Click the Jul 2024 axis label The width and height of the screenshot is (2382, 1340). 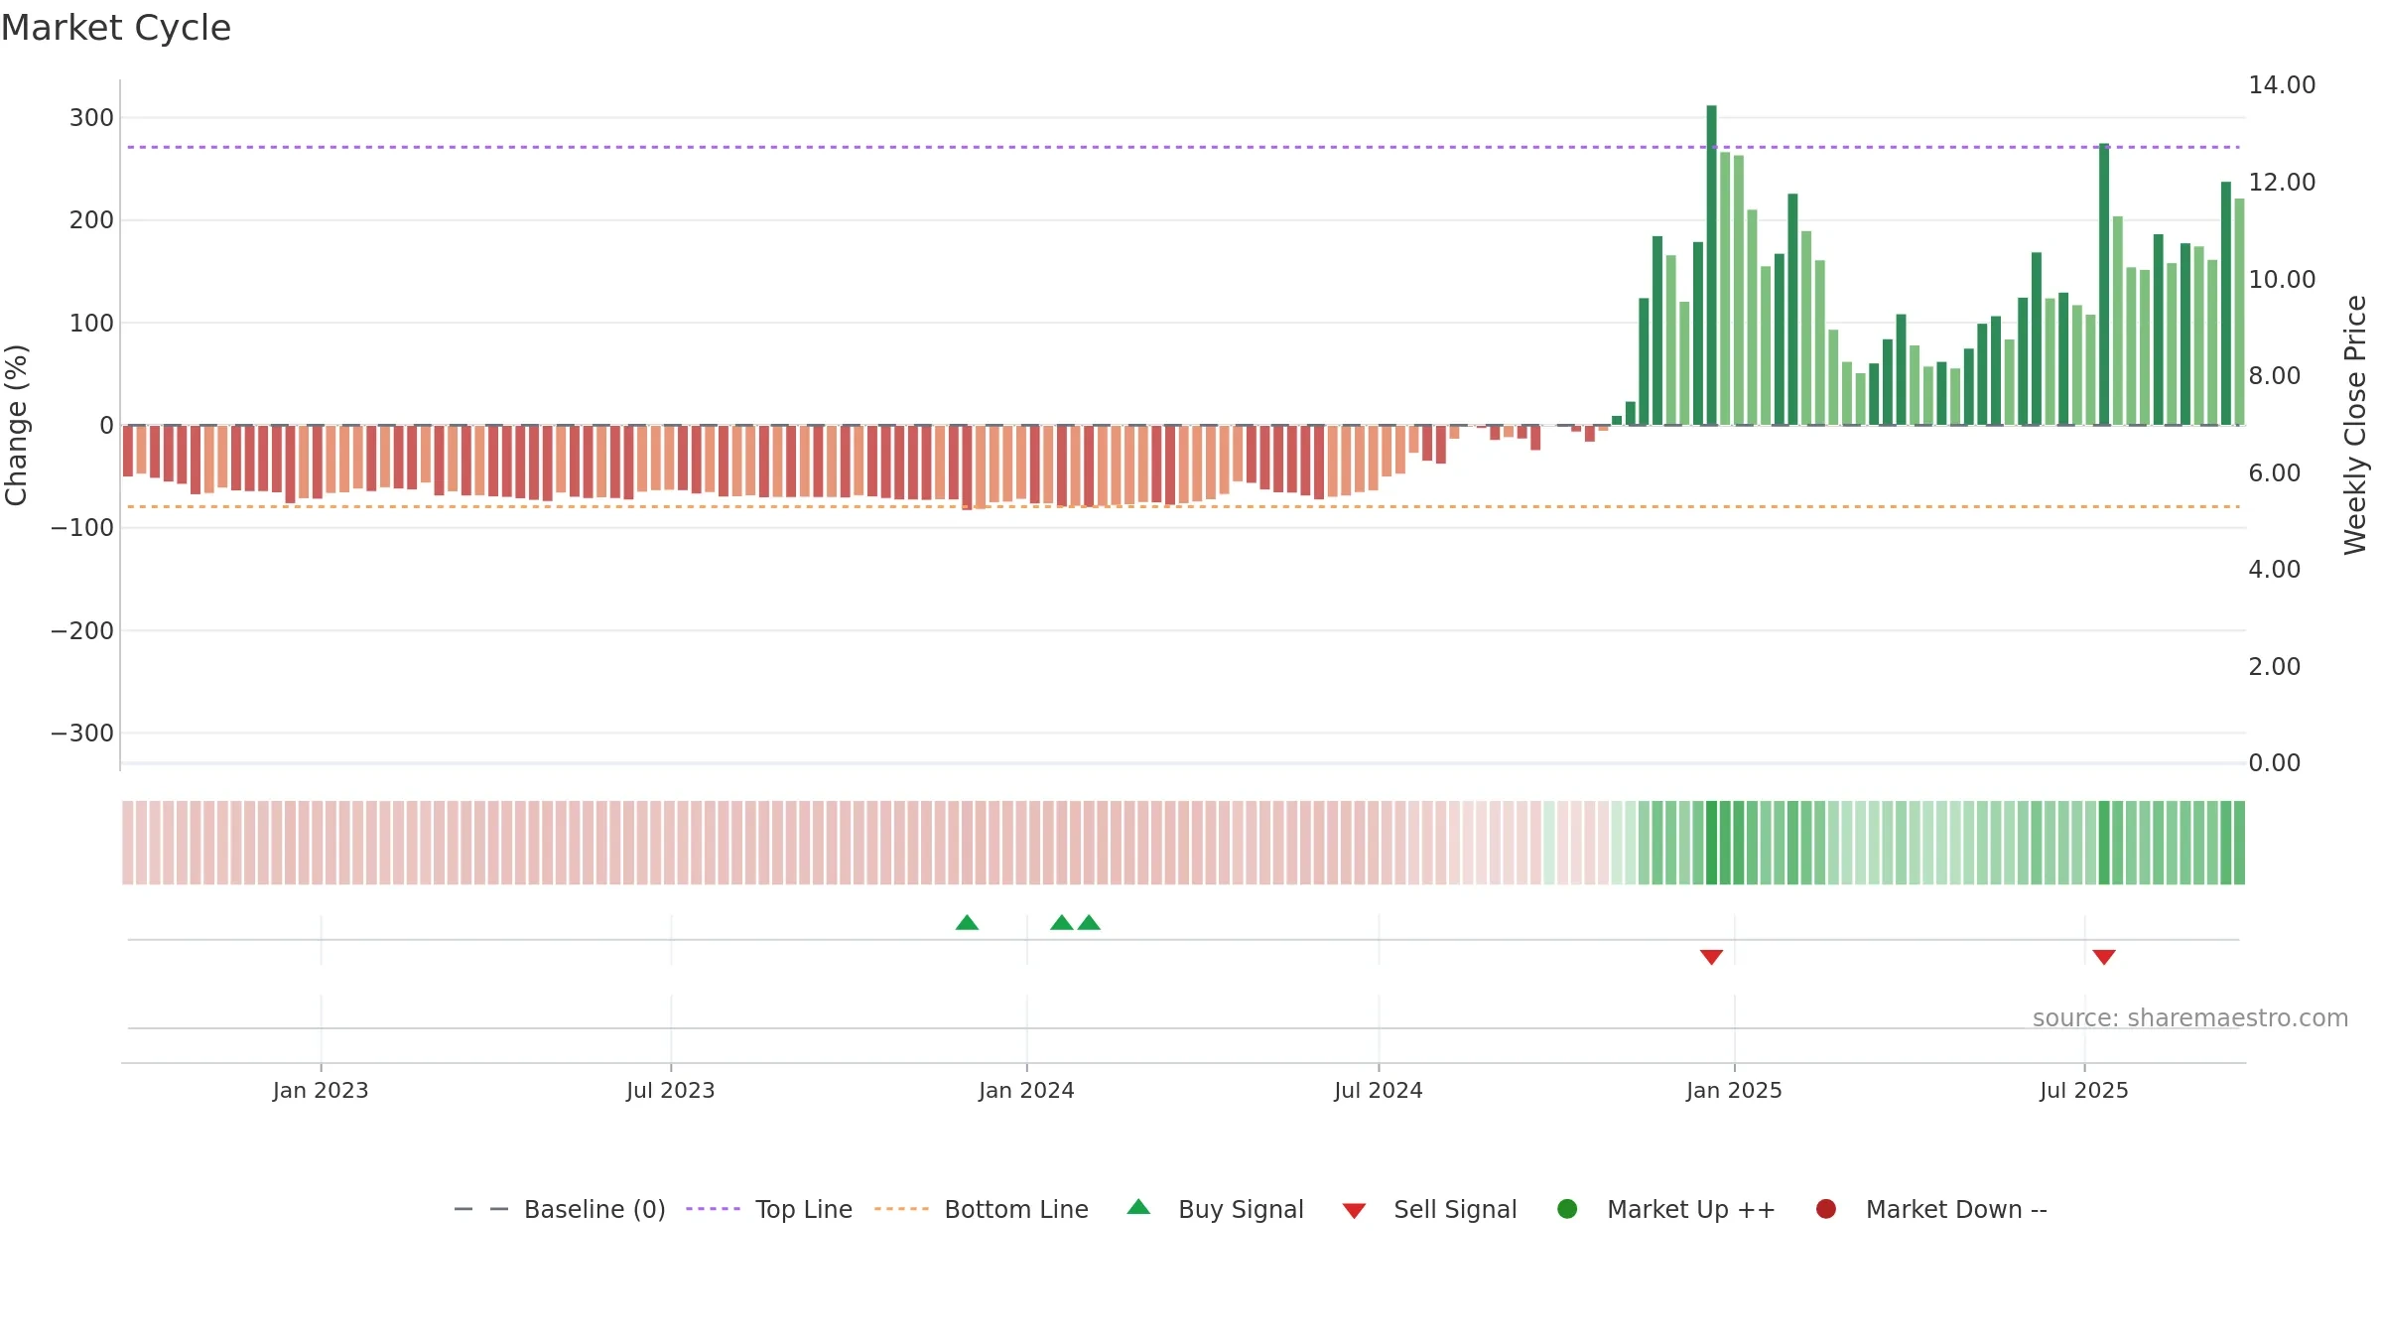[x=1379, y=1091]
